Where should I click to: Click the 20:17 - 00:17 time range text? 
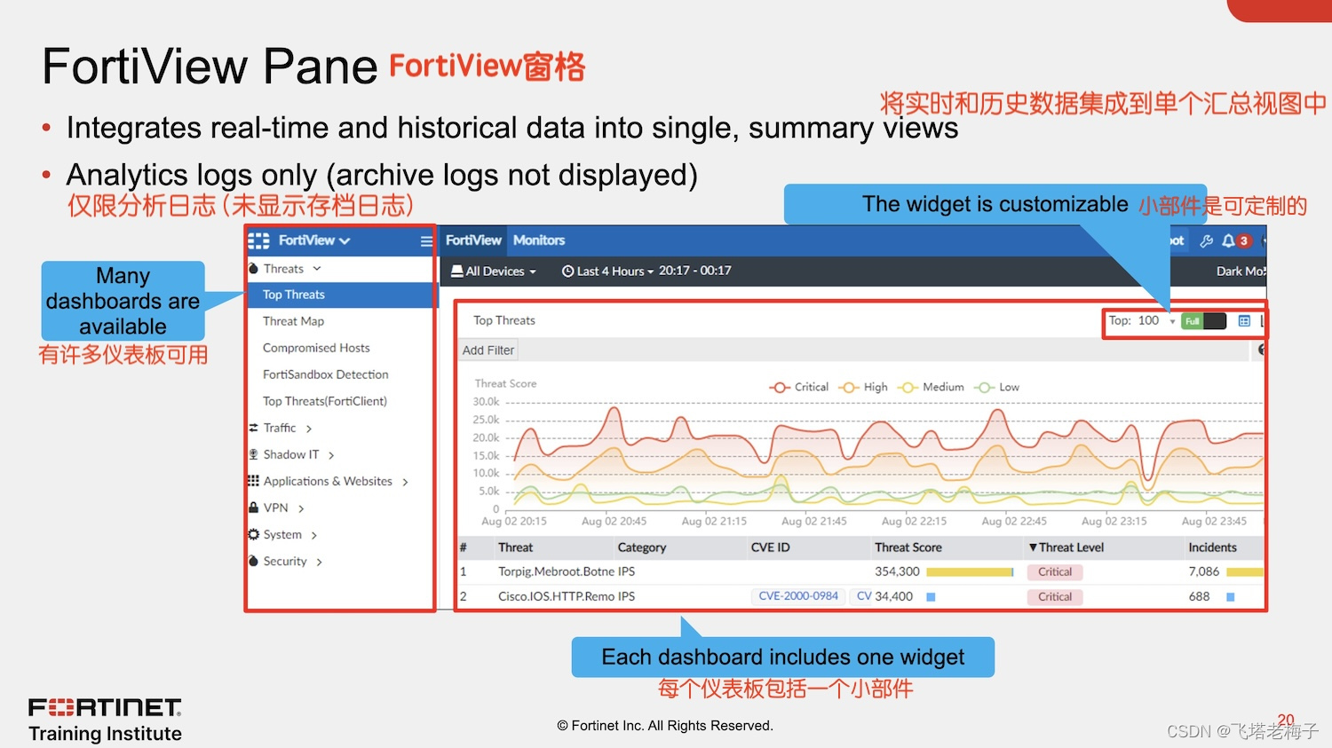694,271
